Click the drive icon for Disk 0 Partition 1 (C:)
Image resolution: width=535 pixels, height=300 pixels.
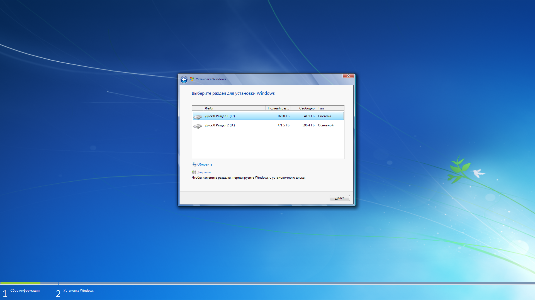coord(198,117)
